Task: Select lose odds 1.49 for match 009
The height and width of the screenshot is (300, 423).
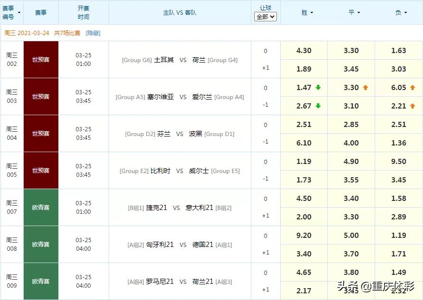Action: coord(399,272)
